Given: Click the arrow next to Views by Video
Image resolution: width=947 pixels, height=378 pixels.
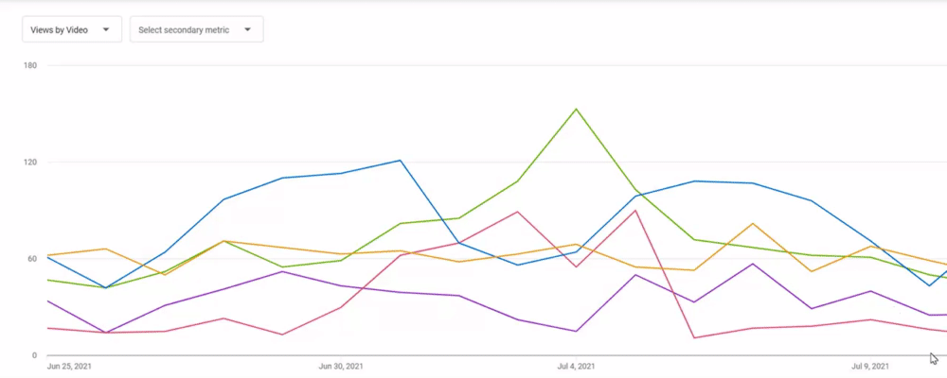Looking at the screenshot, I should pyautogui.click(x=106, y=30).
